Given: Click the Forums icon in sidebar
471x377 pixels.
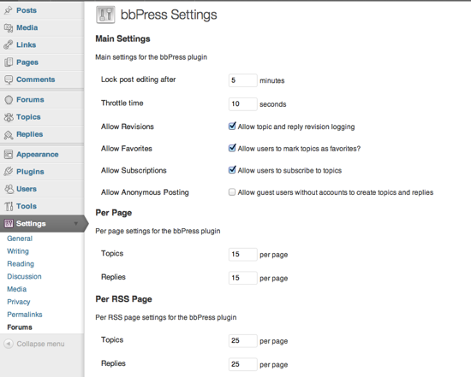Looking at the screenshot, I should click(9, 100).
